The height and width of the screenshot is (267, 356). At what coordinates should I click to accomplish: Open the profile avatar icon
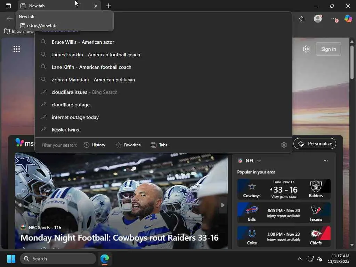(318, 19)
